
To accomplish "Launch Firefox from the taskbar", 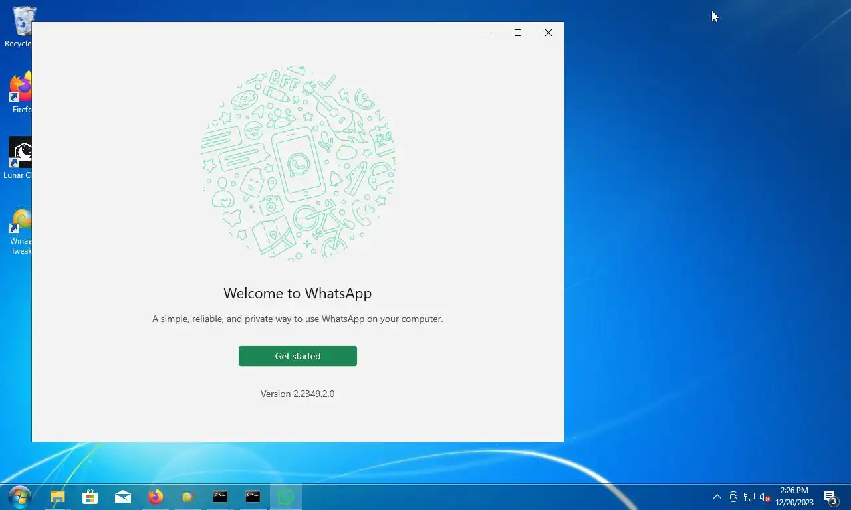I will click(155, 497).
